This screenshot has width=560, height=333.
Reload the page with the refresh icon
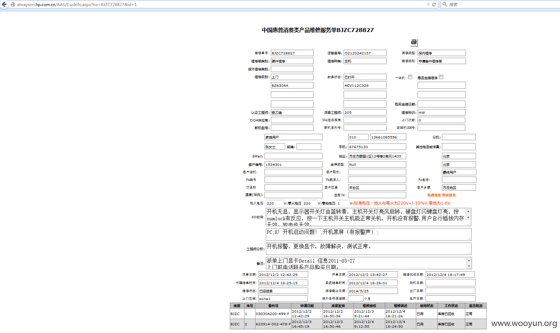434,4
